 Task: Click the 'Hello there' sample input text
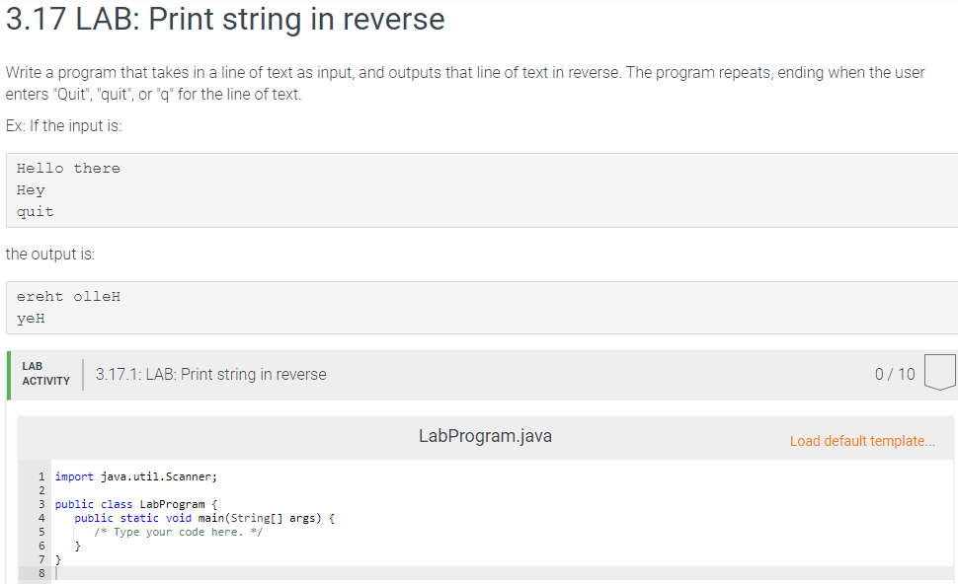pos(68,169)
